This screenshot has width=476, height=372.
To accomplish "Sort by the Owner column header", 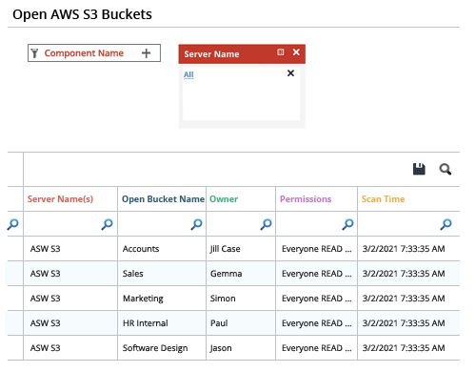I will tap(224, 199).
